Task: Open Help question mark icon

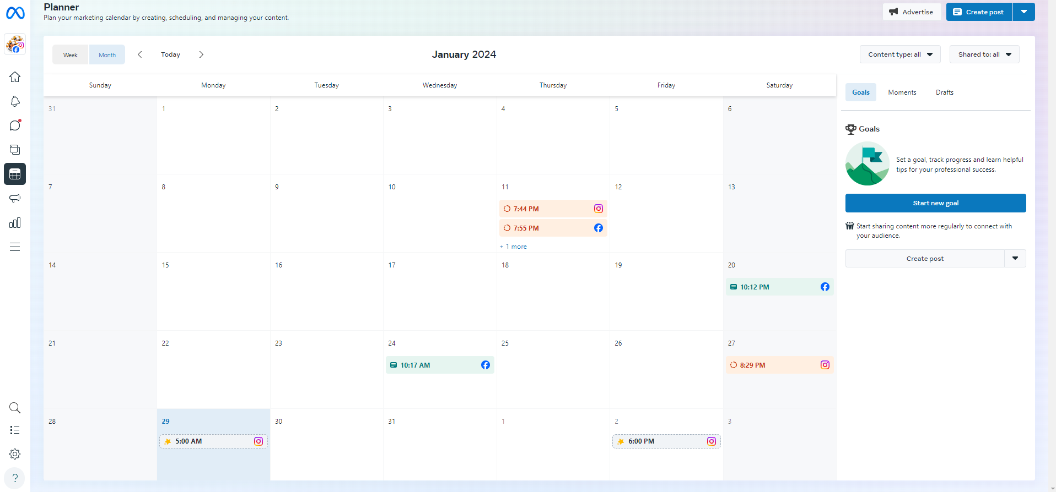Action: coord(15,478)
